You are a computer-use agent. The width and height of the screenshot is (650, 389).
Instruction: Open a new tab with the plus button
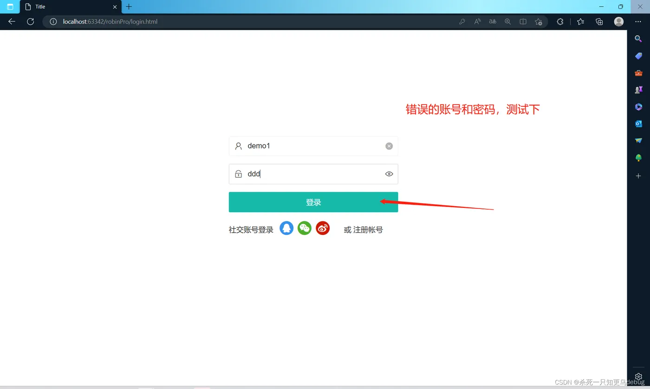pyautogui.click(x=129, y=6)
